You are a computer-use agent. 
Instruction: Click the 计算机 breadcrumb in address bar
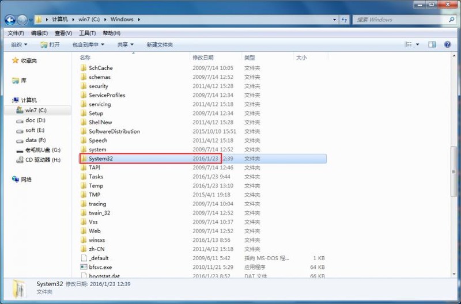coord(60,20)
